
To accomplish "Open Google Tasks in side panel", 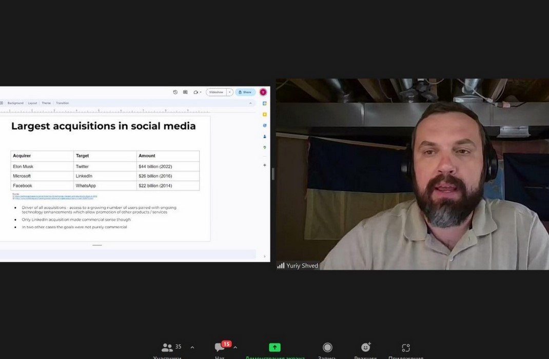I will pos(265,125).
